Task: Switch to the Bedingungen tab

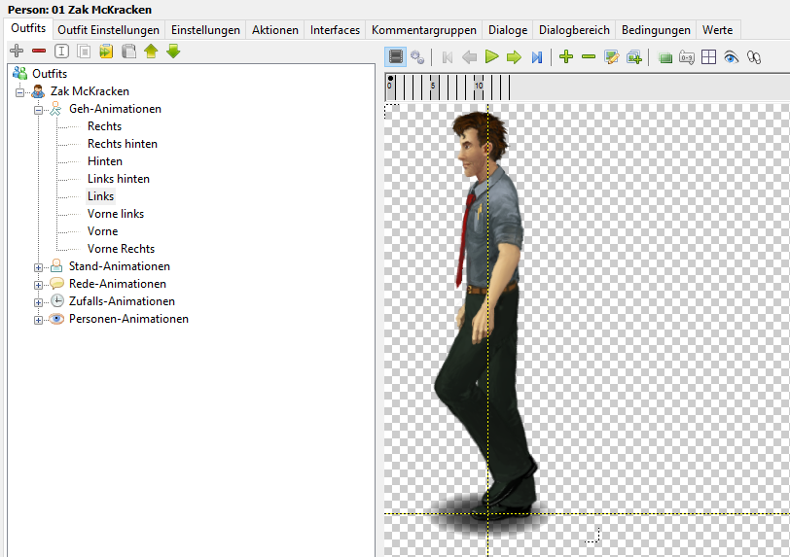Action: tap(656, 30)
